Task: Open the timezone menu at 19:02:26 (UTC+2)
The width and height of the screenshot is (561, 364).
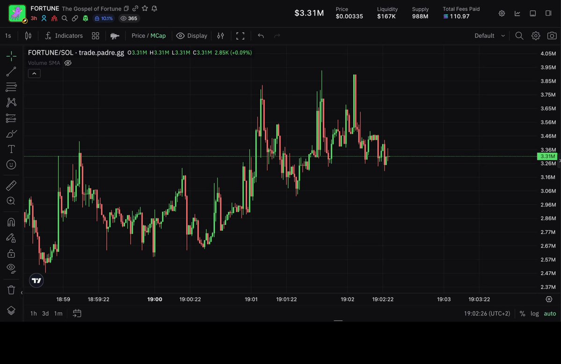Action: coord(487,313)
